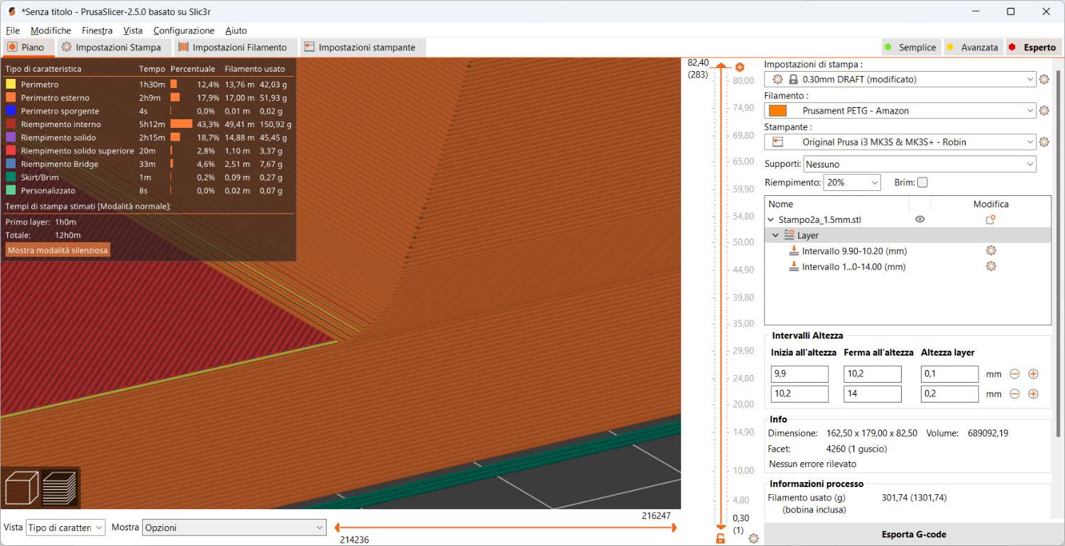Image resolution: width=1065 pixels, height=546 pixels.
Task: Open the Modifiche menu
Action: pos(50,31)
